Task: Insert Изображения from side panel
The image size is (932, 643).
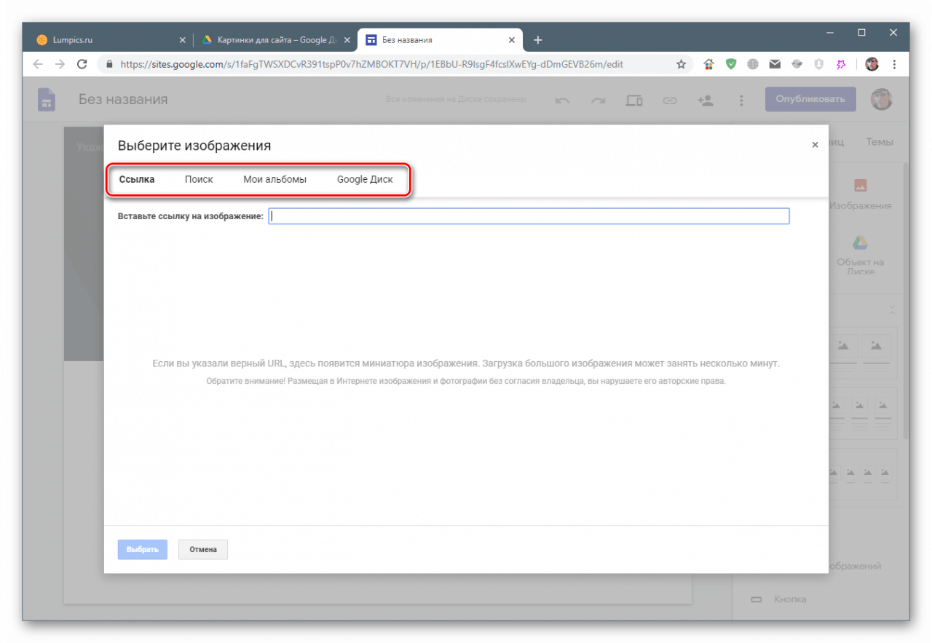Action: click(x=860, y=195)
